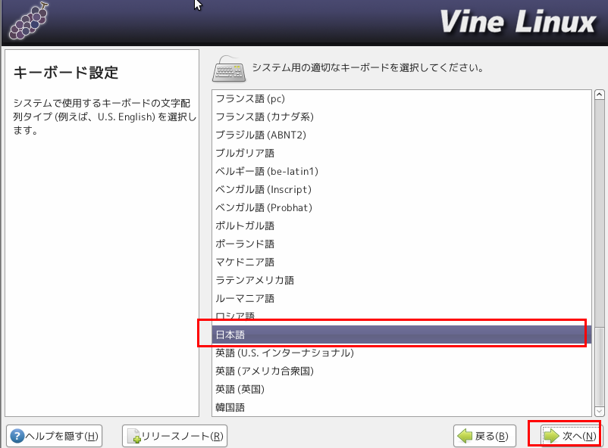The image size is (608, 448).
Task: Select ポーランド語 keyboard layout
Action: tap(402, 244)
